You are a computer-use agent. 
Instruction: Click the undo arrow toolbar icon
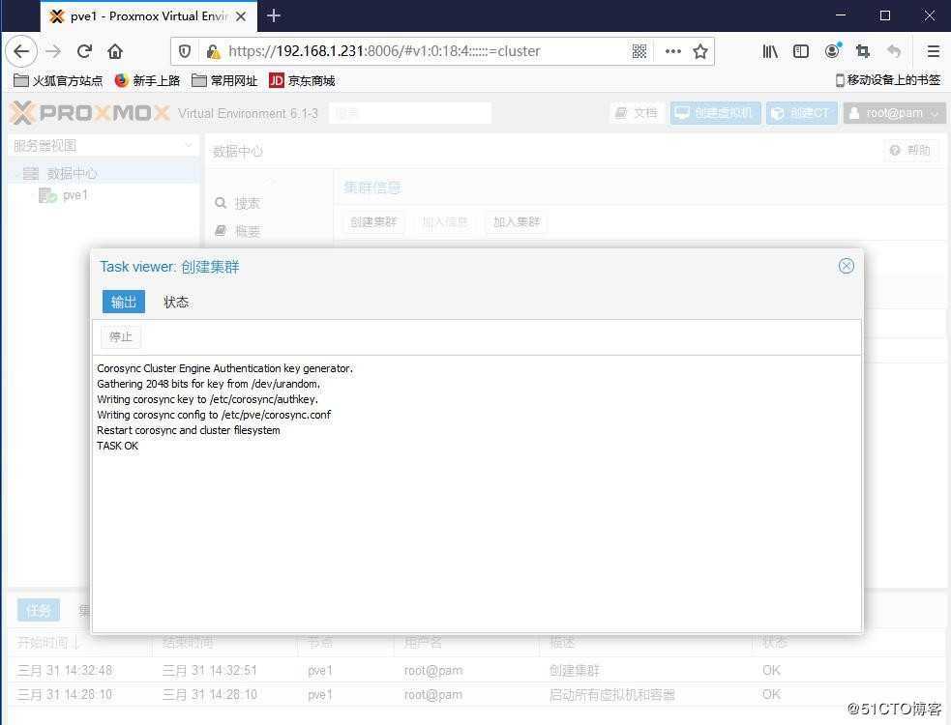(893, 51)
